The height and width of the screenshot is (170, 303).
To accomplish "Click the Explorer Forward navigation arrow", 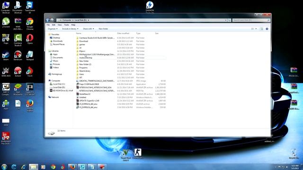I will point(52,20).
